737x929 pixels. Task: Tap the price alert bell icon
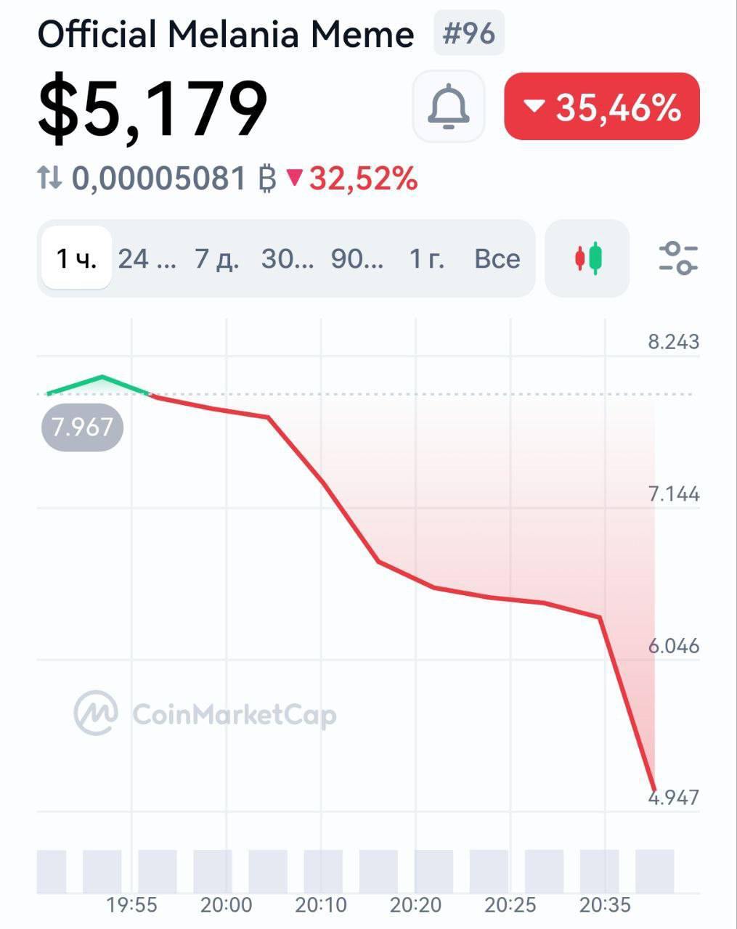[x=448, y=107]
